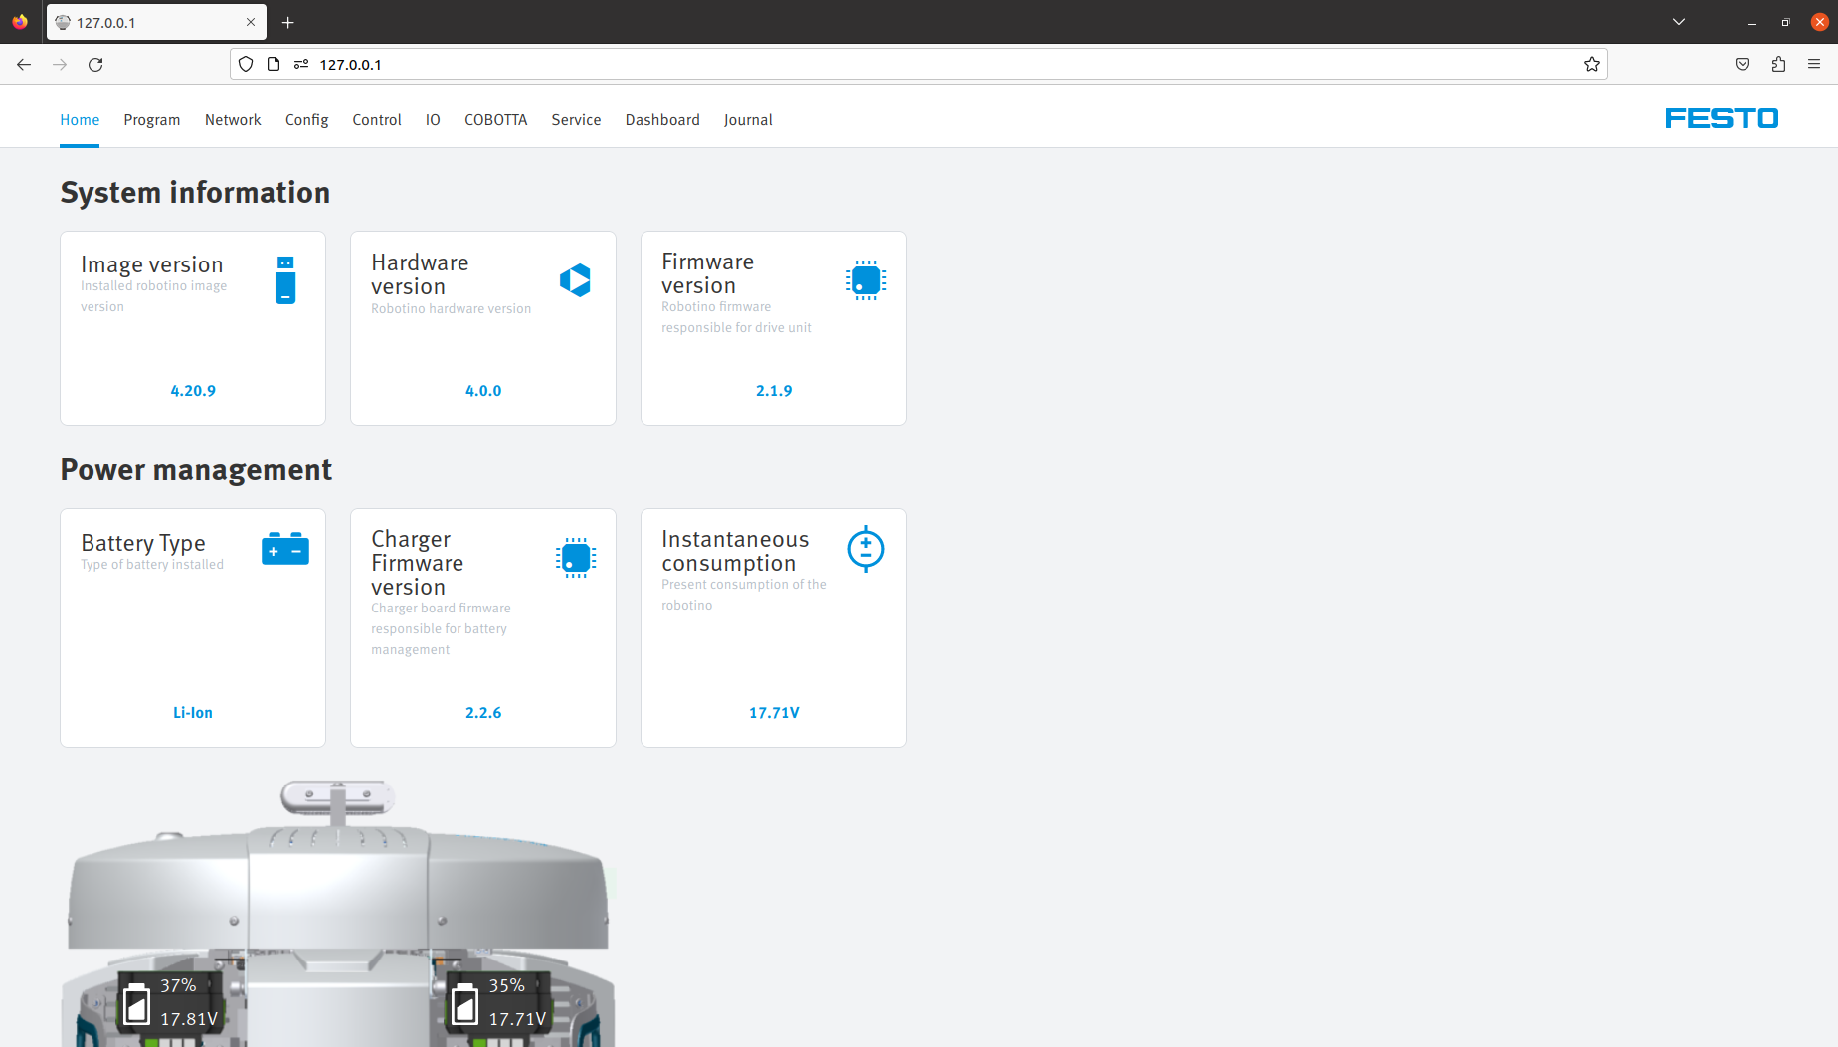This screenshot has height=1047, width=1838.
Task: Open the Dashboard page
Action: [x=662, y=120]
